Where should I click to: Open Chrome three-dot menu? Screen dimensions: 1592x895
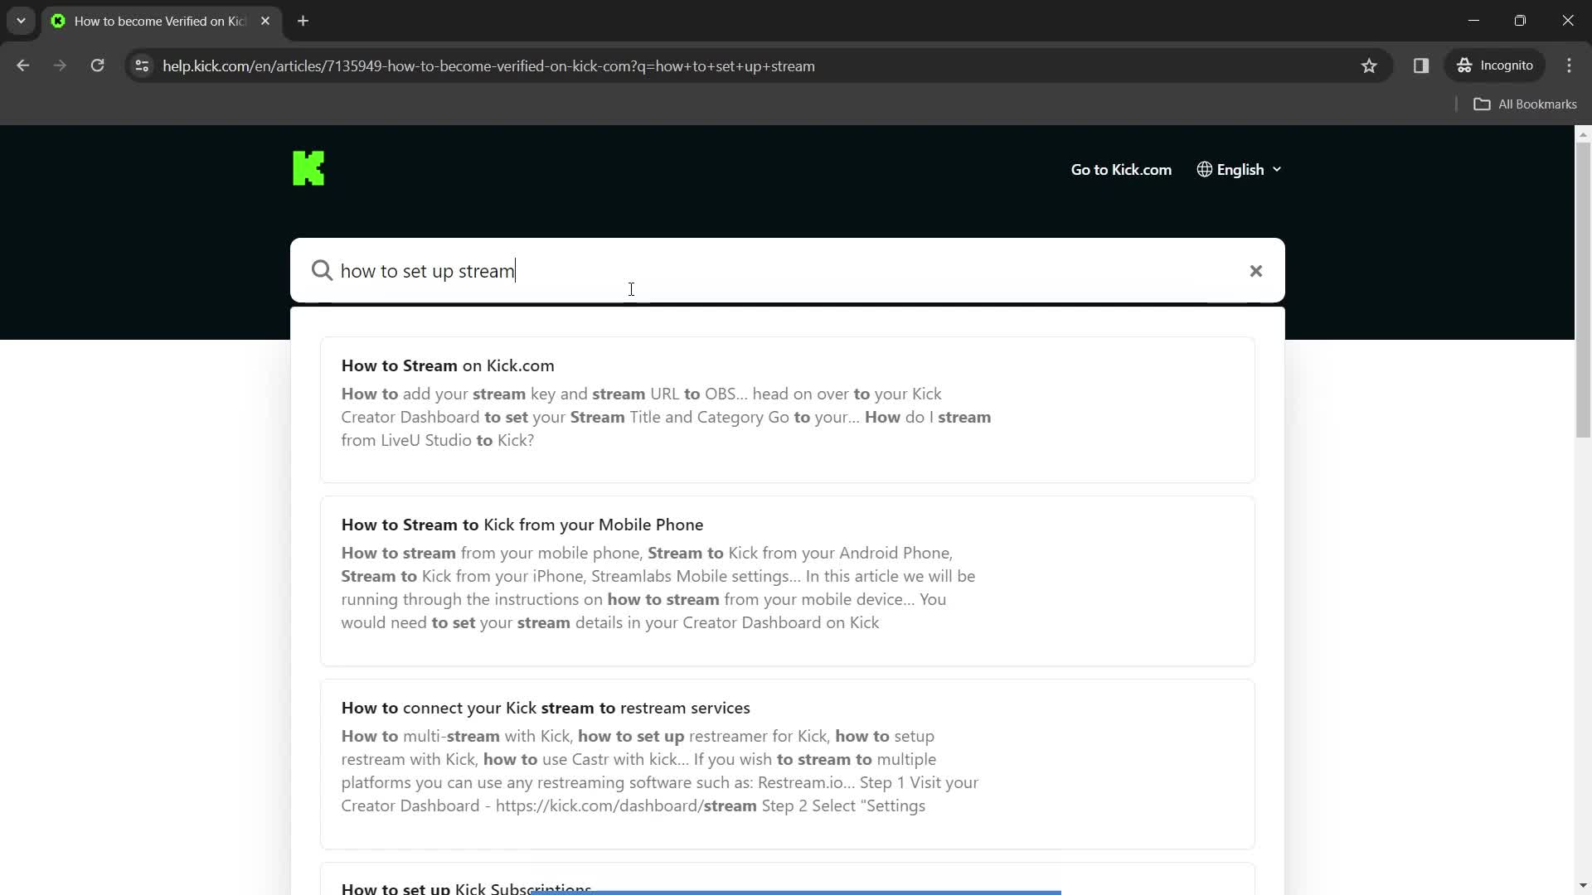[1569, 65]
